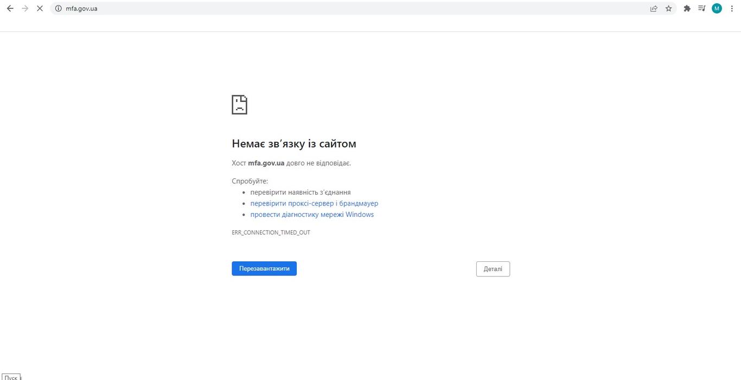This screenshot has width=741, height=380.
Task: Click the heading Немає зв'язку із сайтом
Action: tap(293, 144)
